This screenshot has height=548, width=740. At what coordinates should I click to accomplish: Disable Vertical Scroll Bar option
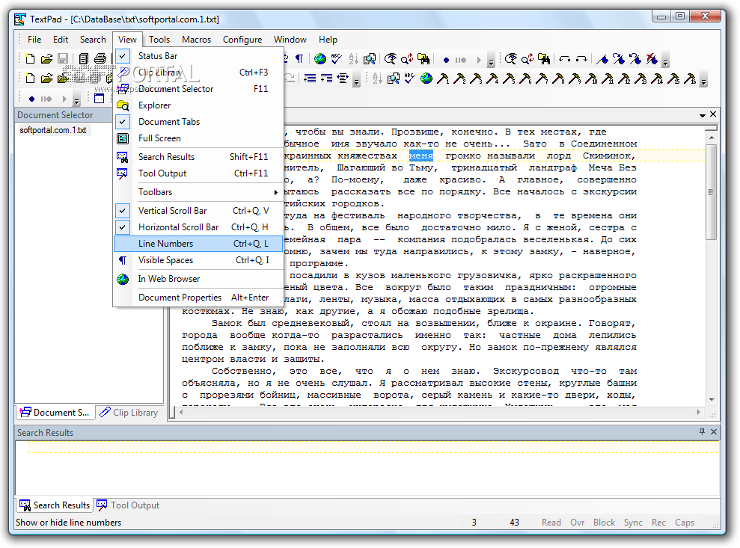click(x=198, y=211)
